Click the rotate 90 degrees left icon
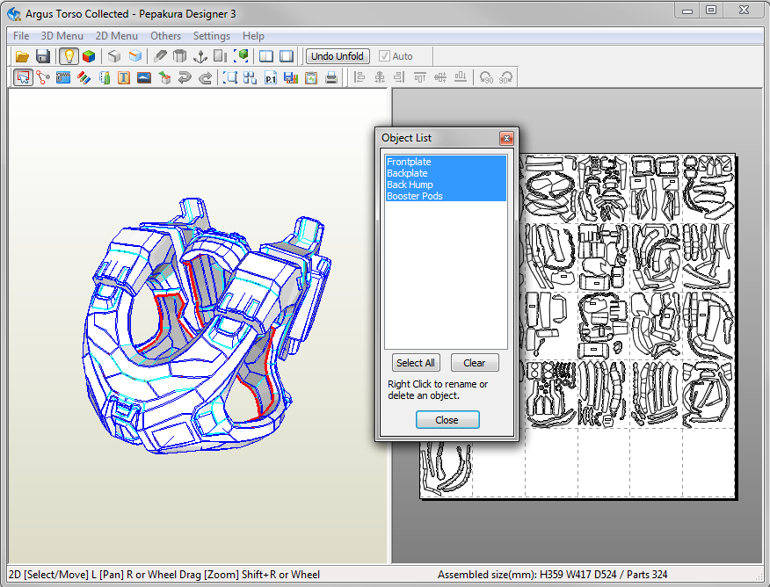The image size is (770, 587). pyautogui.click(x=486, y=78)
